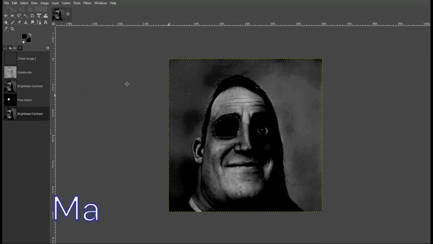The height and width of the screenshot is (244, 433).
Task: Open the File menu
Action: [x=6, y=3]
